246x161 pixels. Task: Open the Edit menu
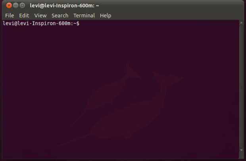(24, 16)
